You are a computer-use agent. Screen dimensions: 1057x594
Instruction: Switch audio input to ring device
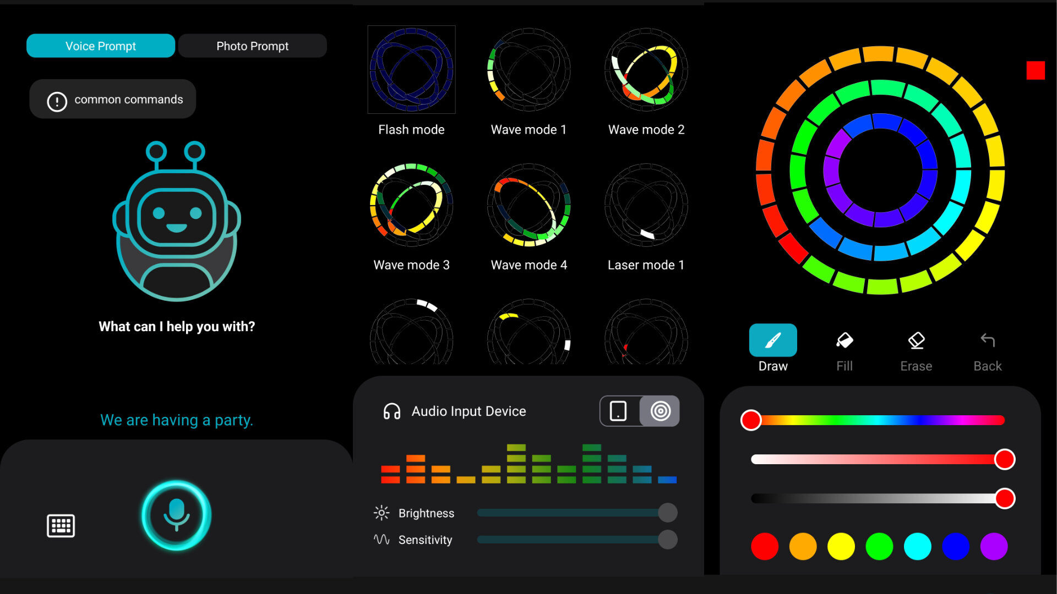click(x=660, y=411)
